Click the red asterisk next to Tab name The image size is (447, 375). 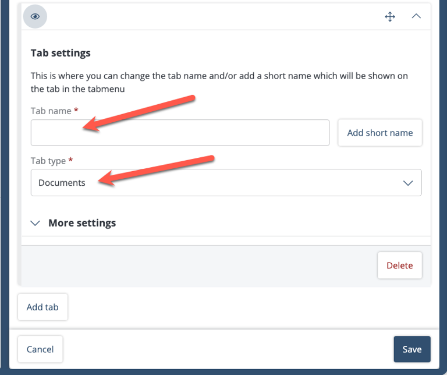76,110
